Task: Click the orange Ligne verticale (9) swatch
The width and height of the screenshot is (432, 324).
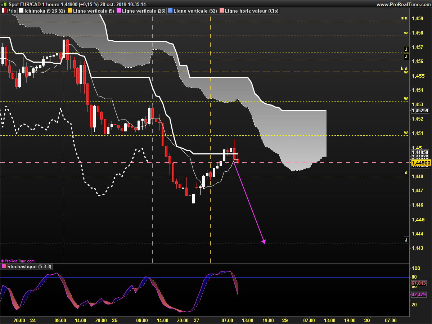Action: [x=69, y=11]
